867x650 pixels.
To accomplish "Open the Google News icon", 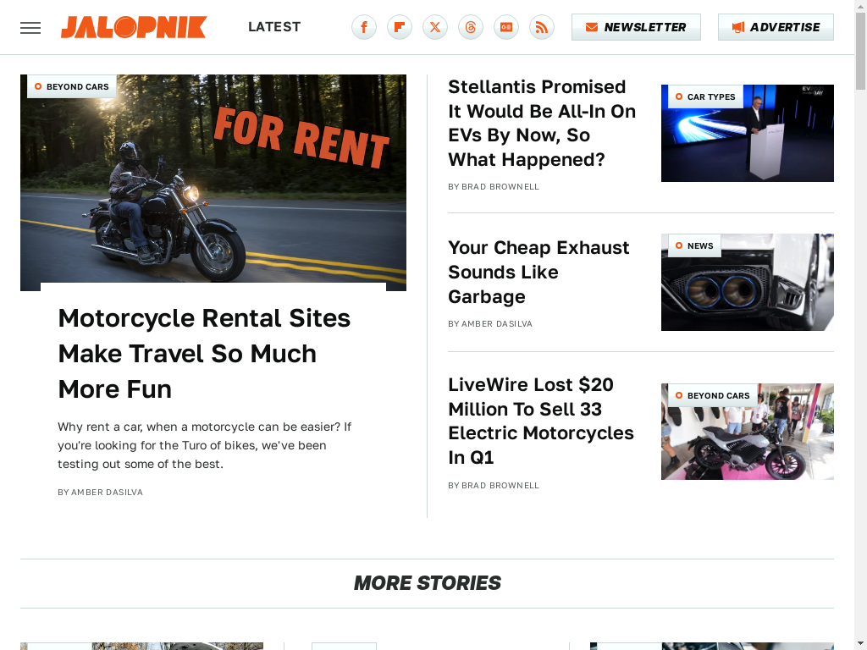I will [x=506, y=27].
